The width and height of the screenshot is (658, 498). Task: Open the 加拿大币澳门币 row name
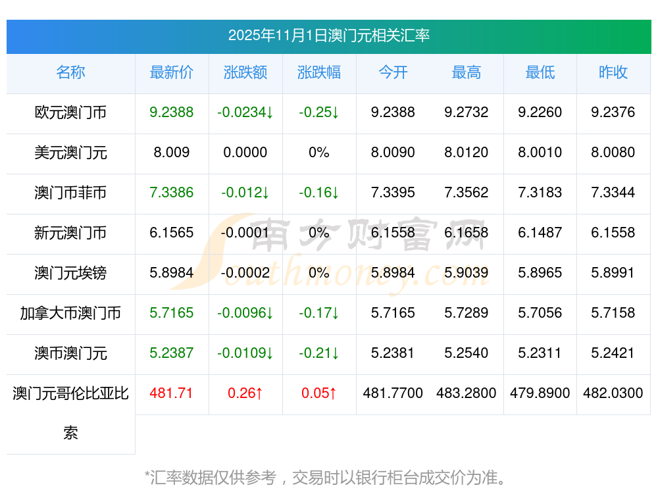coord(70,313)
